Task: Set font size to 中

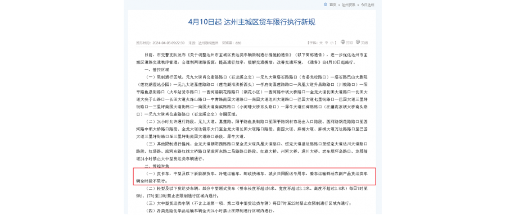Action: 326,43
